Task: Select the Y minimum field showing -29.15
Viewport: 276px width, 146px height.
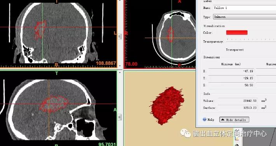Action: [x=231, y=78]
